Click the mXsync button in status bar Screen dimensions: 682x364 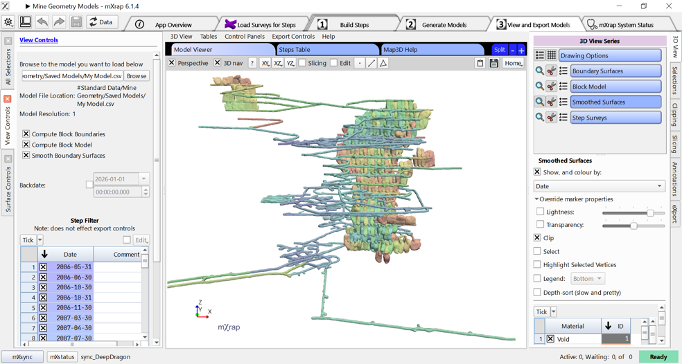[x=22, y=356]
